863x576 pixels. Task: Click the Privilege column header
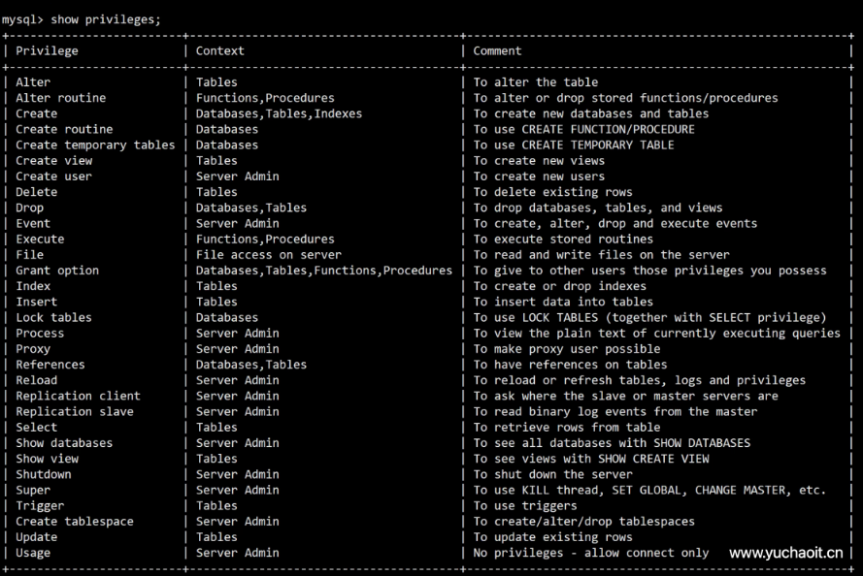click(47, 50)
